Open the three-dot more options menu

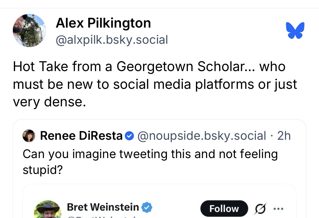[279, 208]
